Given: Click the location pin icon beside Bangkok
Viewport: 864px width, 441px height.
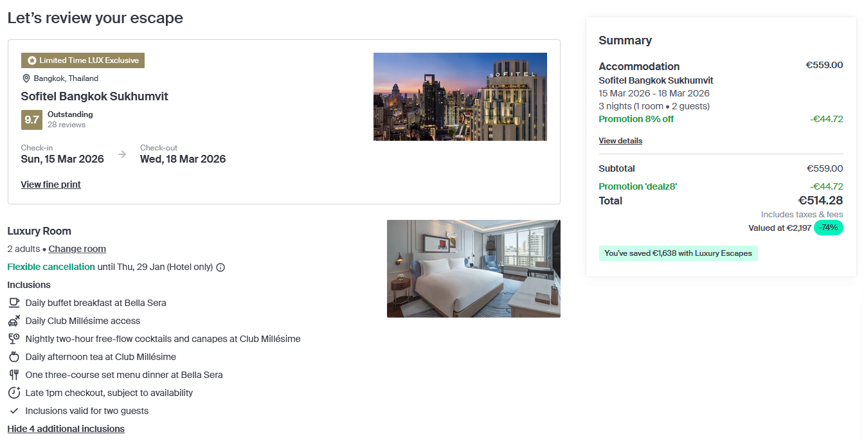Looking at the screenshot, I should click(26, 78).
